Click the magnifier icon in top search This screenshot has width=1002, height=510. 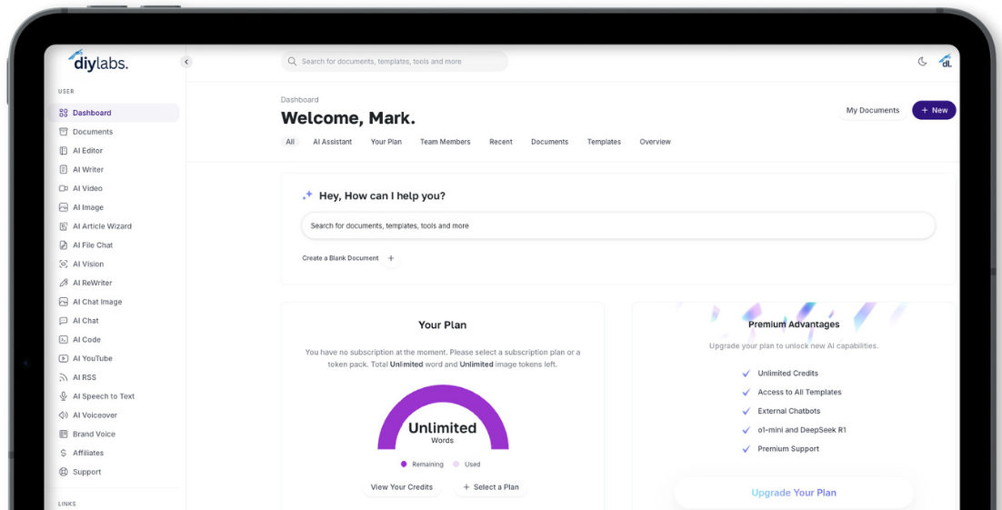click(x=292, y=61)
